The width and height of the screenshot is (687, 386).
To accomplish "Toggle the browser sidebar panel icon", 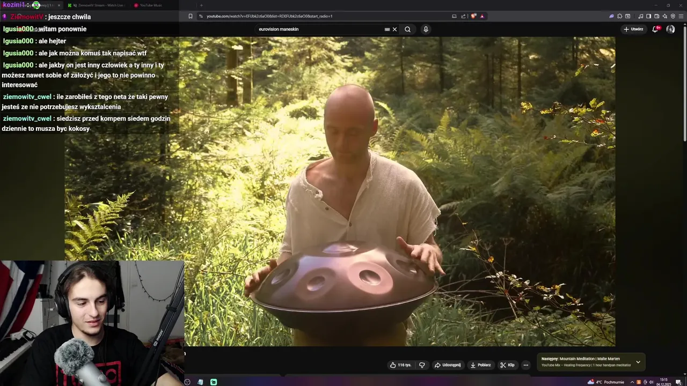I will (648, 16).
